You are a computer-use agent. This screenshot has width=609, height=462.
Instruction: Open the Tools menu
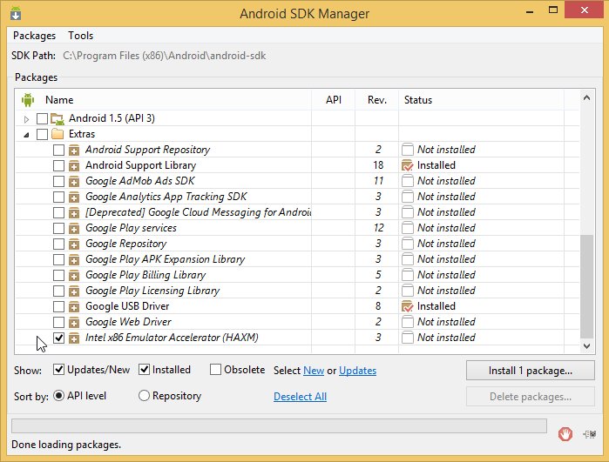(81, 36)
